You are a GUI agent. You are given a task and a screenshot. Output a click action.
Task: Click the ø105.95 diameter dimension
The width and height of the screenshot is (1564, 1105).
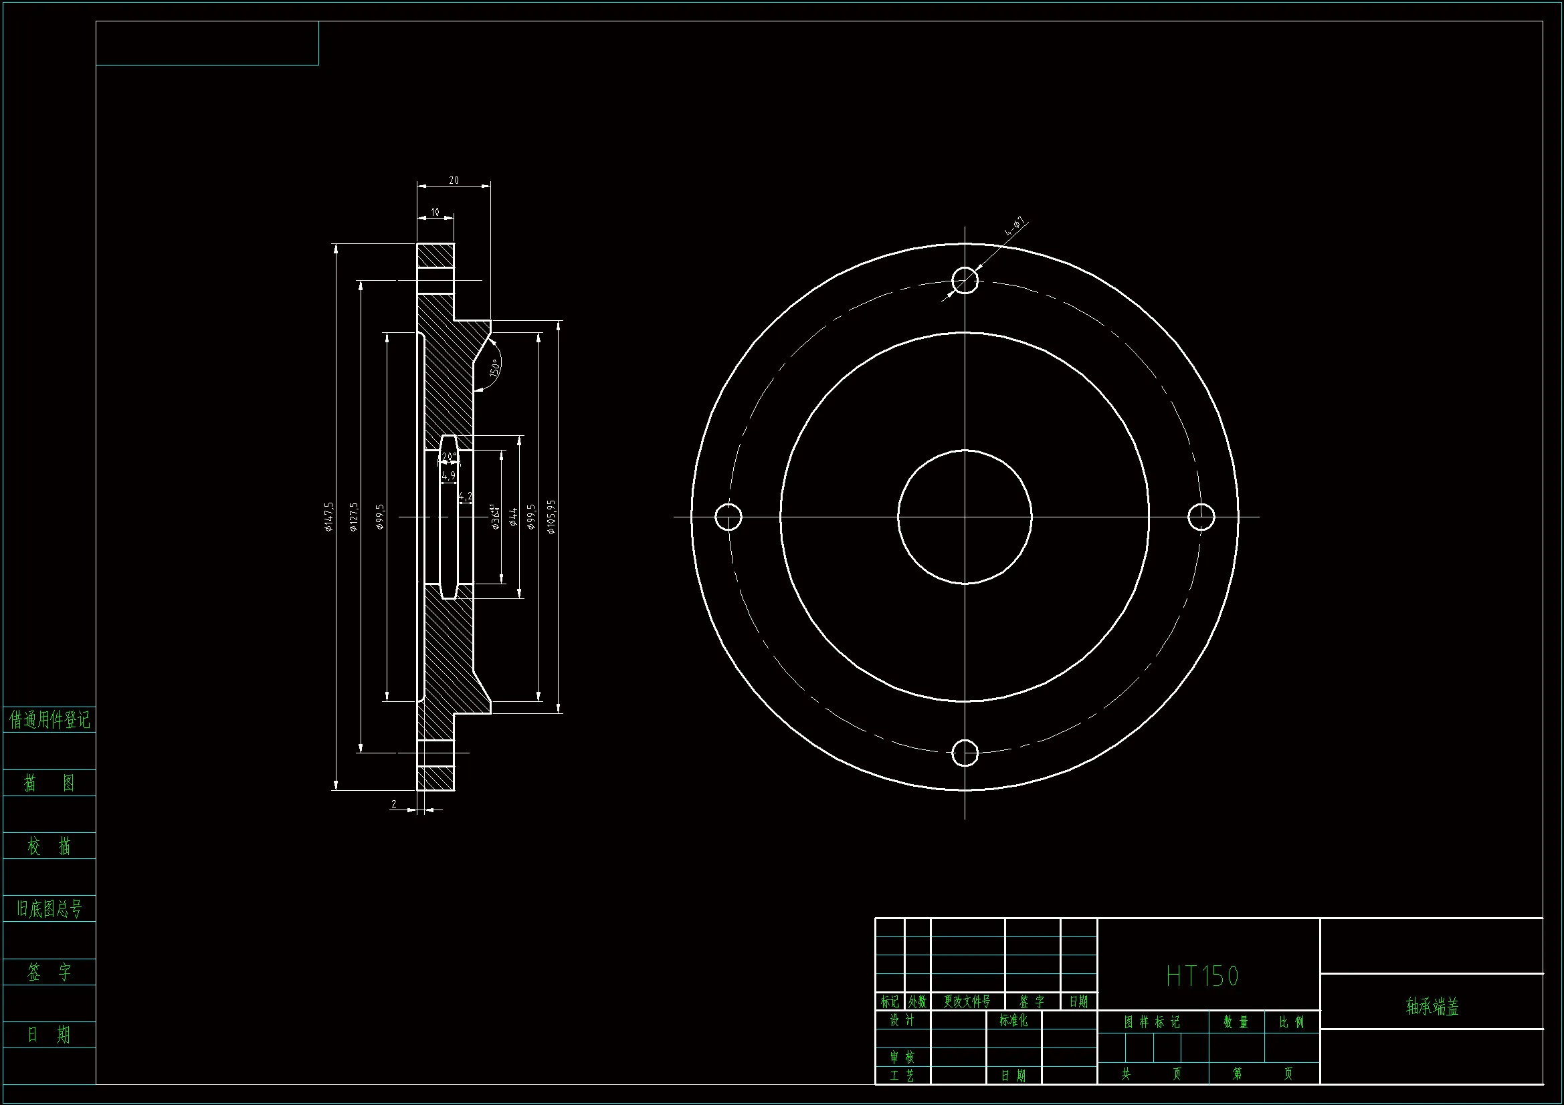tap(551, 517)
